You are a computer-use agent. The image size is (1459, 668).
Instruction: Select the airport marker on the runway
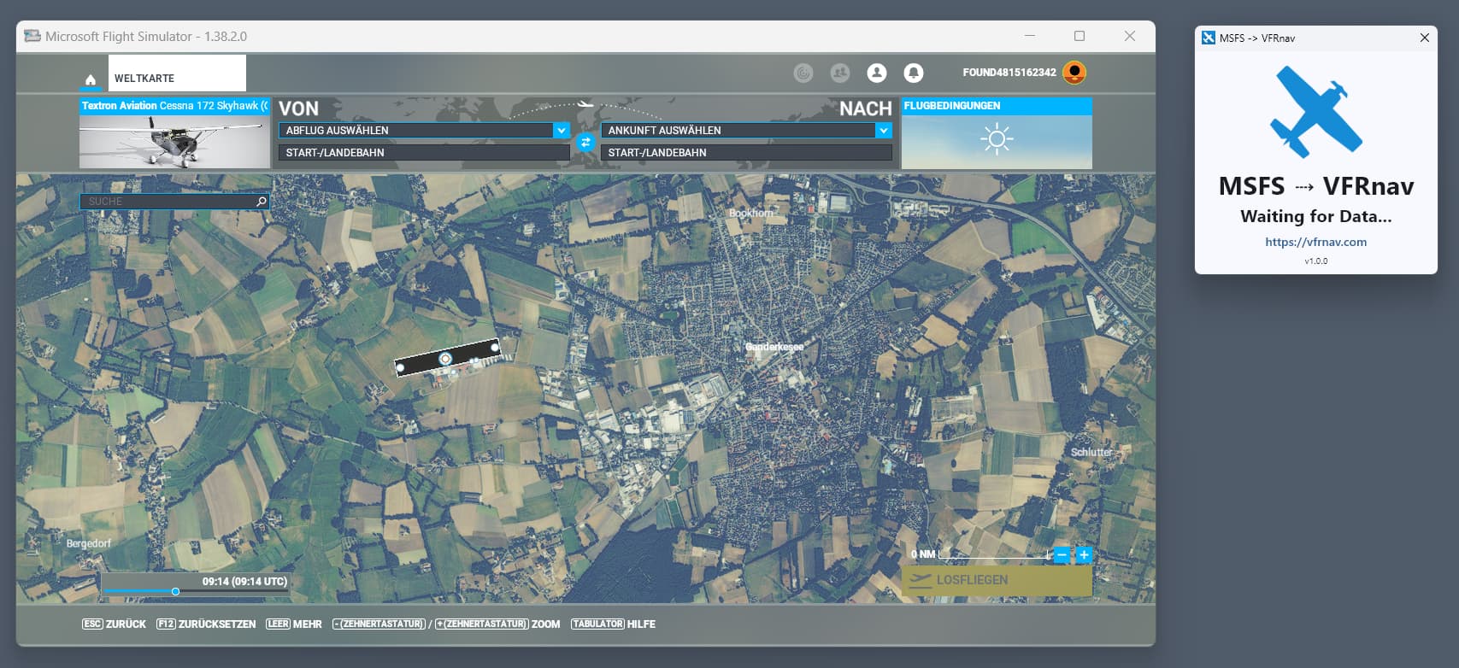point(445,359)
